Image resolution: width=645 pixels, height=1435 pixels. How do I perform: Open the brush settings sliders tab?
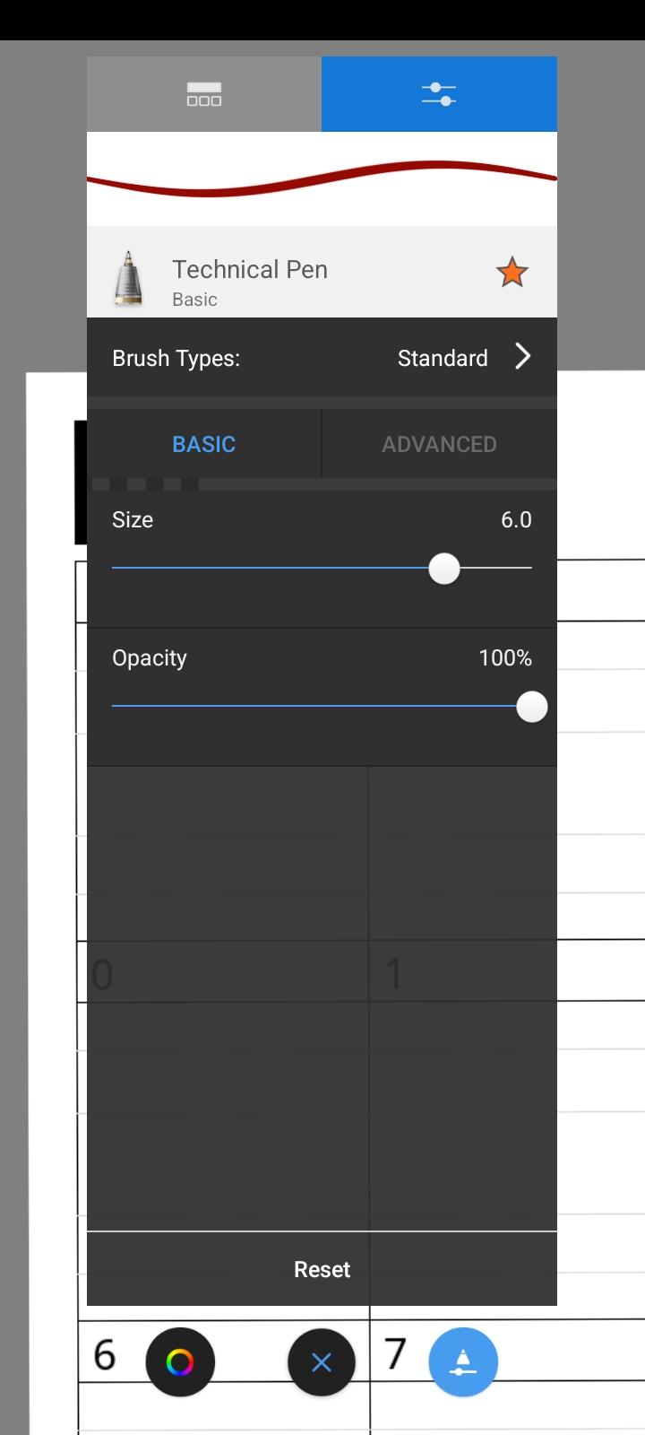pyautogui.click(x=439, y=94)
